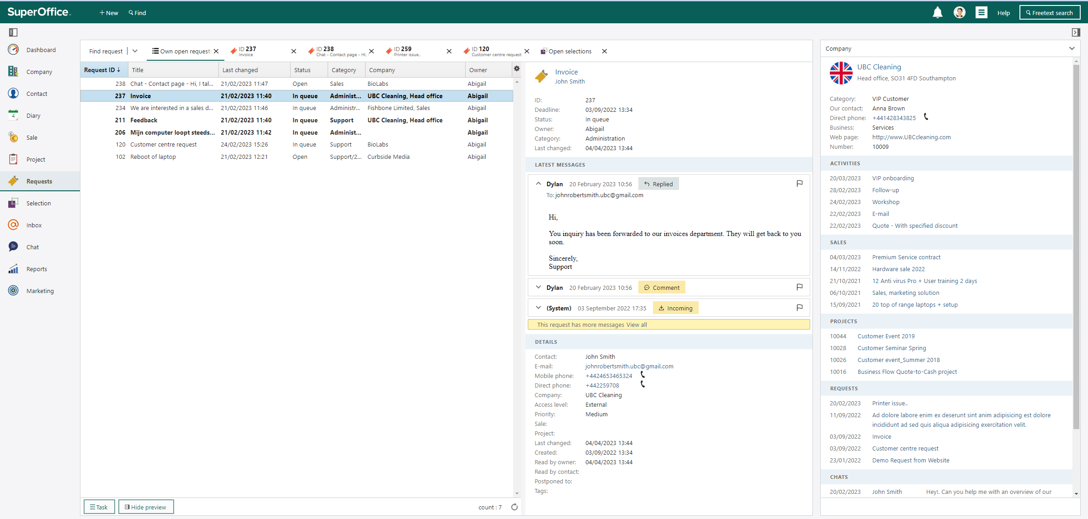Open the Help menu
The width and height of the screenshot is (1088, 519).
tap(1003, 13)
